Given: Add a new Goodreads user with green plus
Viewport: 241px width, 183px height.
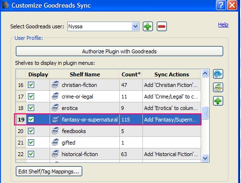Looking at the screenshot, I should pyautogui.click(x=148, y=26).
